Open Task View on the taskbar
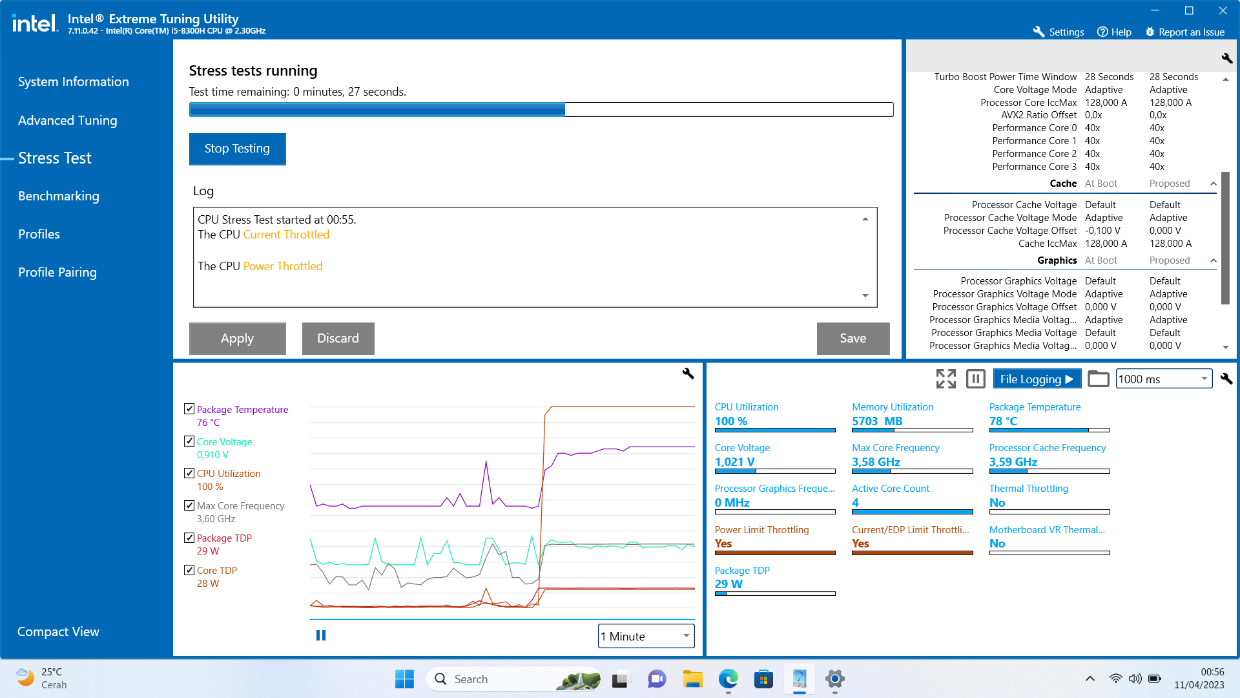 click(x=621, y=679)
